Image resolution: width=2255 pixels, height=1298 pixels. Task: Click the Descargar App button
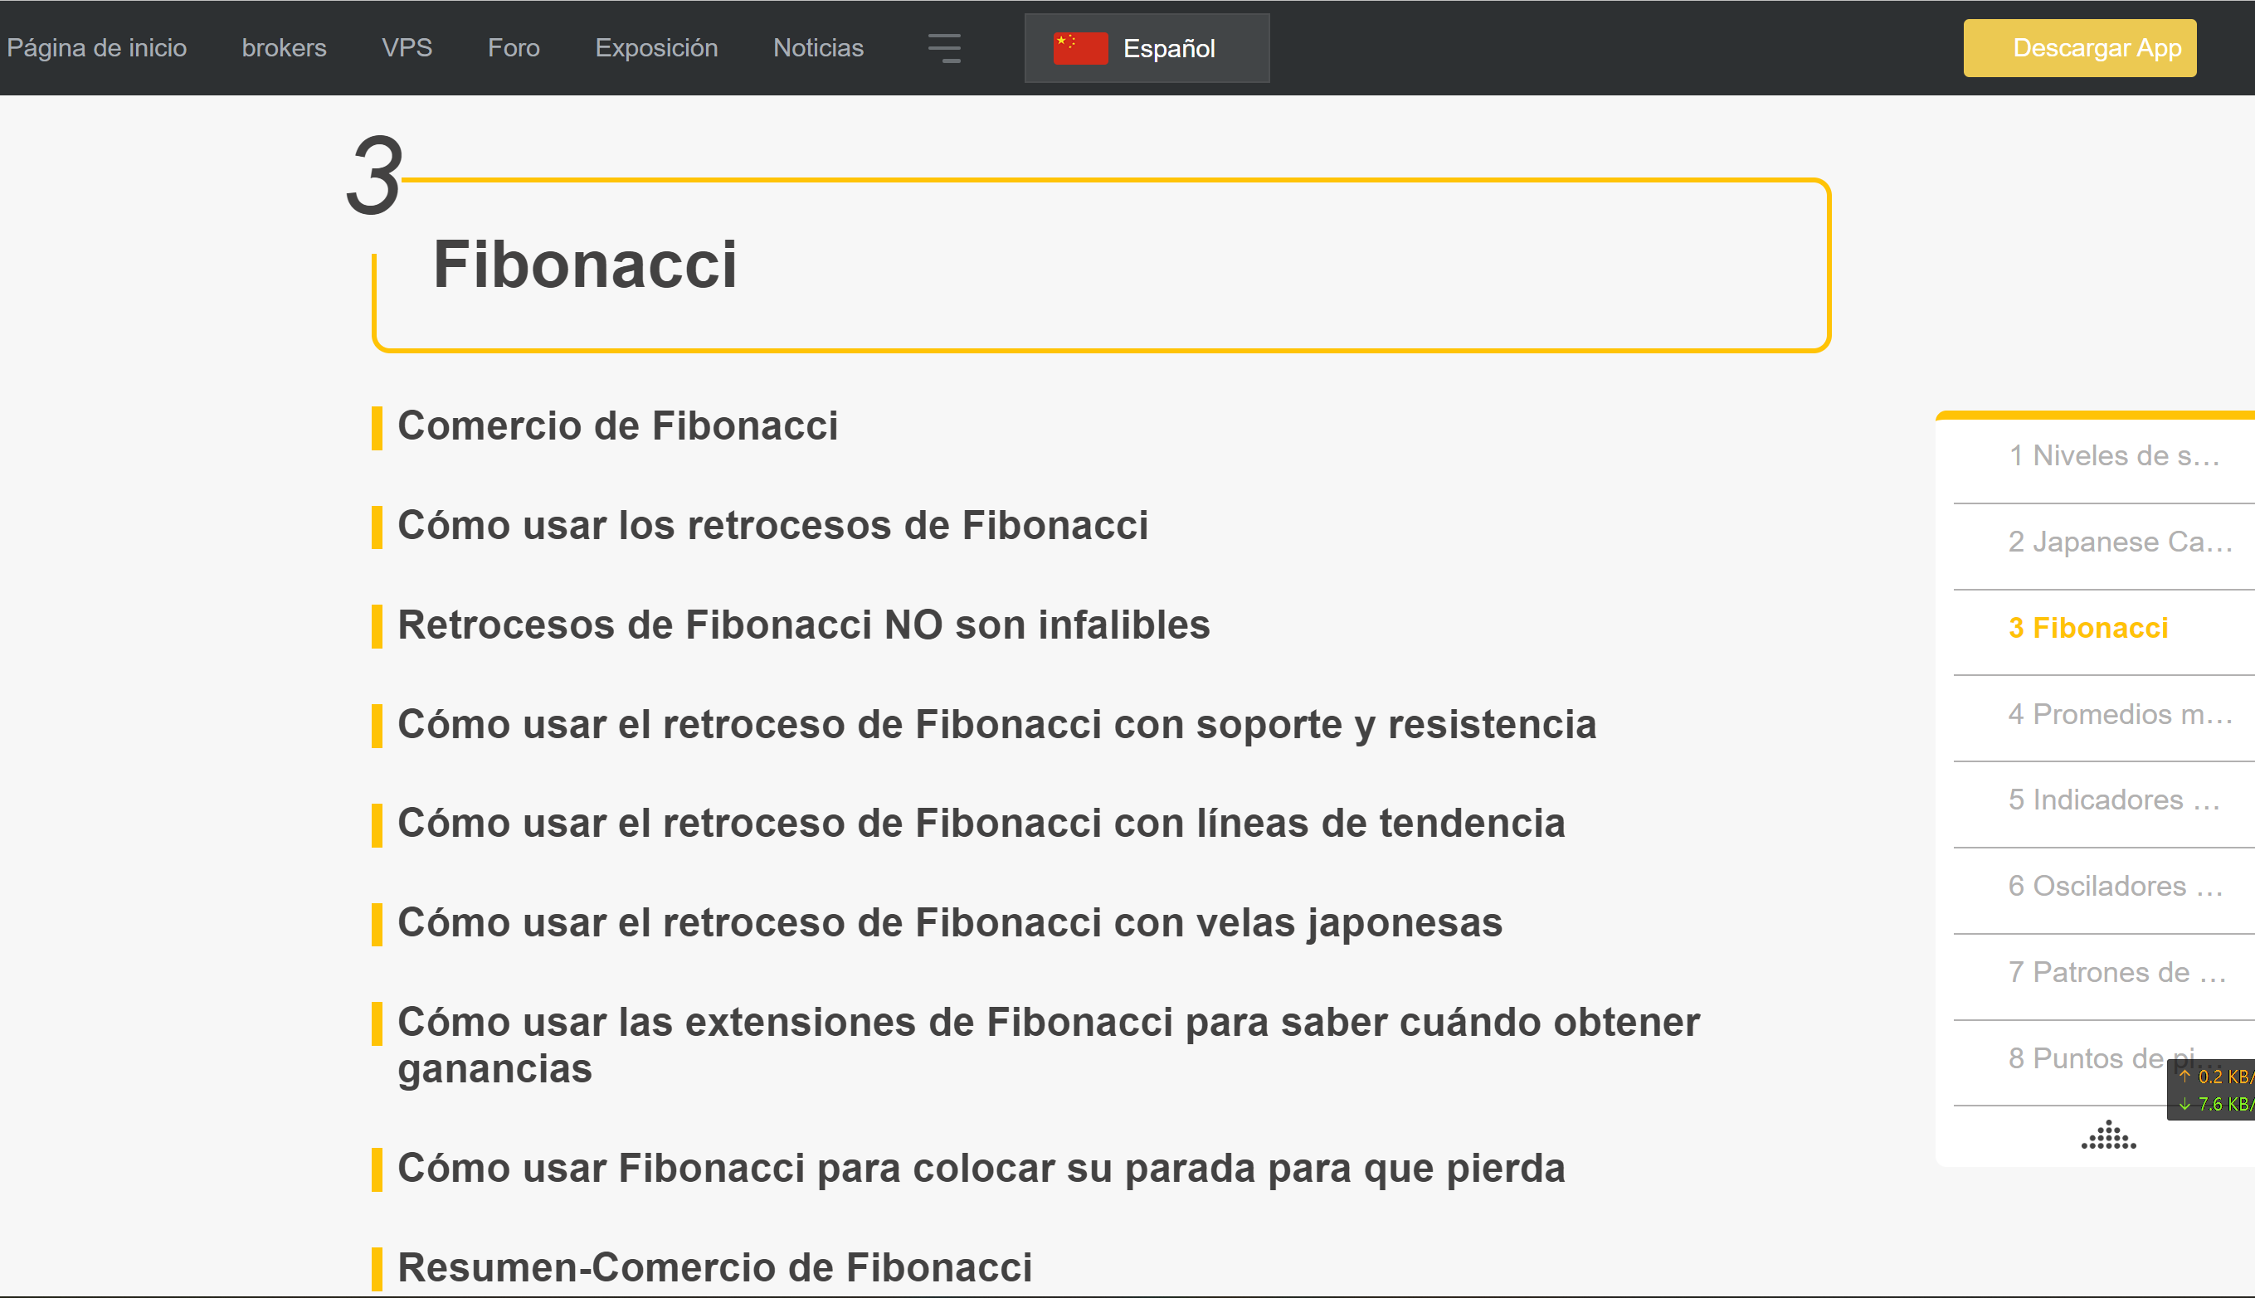[2078, 48]
